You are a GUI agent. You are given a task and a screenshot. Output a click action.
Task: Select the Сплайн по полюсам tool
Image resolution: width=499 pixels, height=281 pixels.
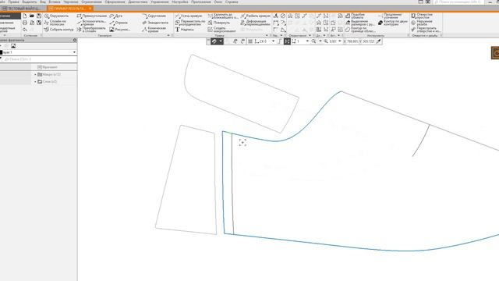(55, 23)
